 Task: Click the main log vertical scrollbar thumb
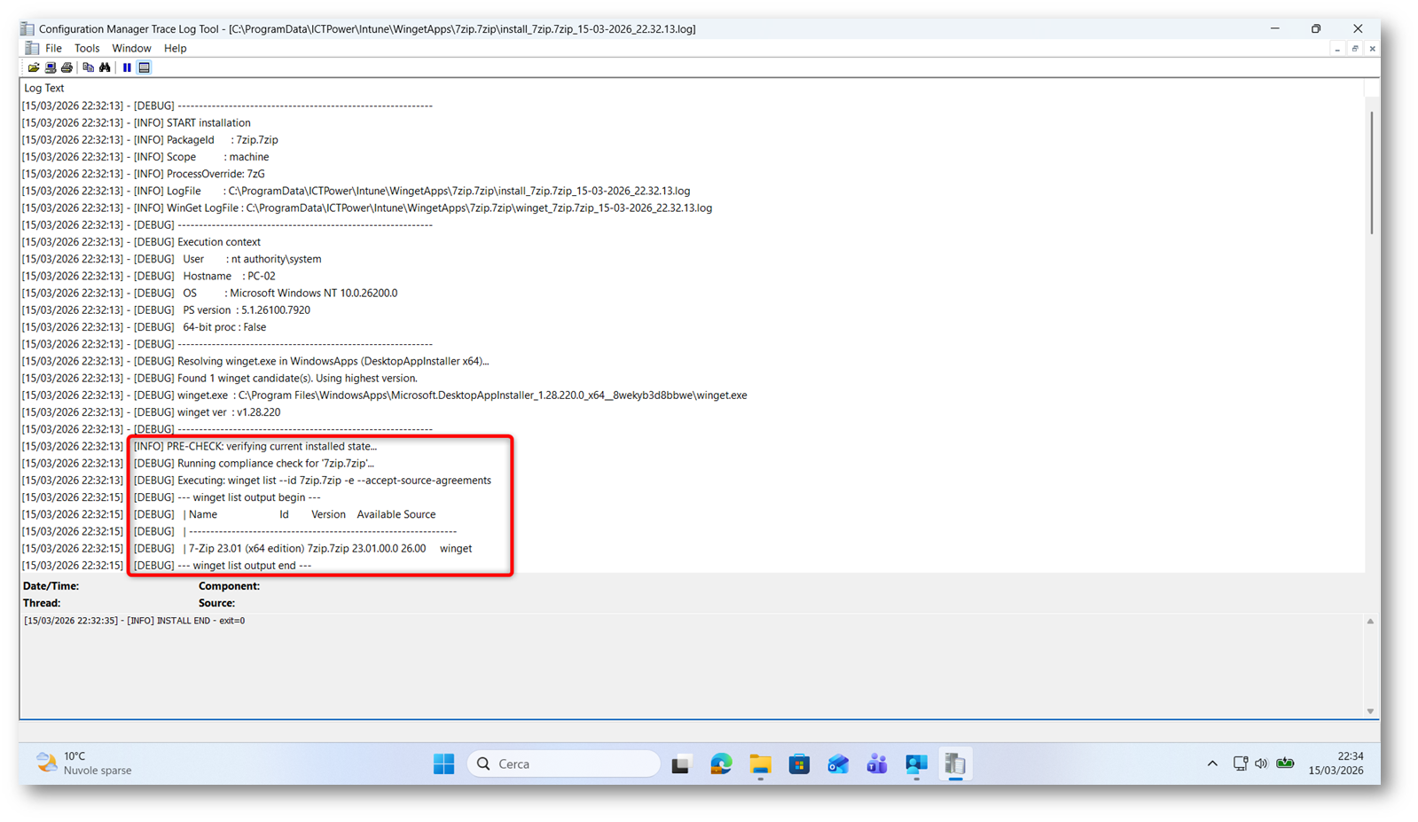click(1372, 173)
